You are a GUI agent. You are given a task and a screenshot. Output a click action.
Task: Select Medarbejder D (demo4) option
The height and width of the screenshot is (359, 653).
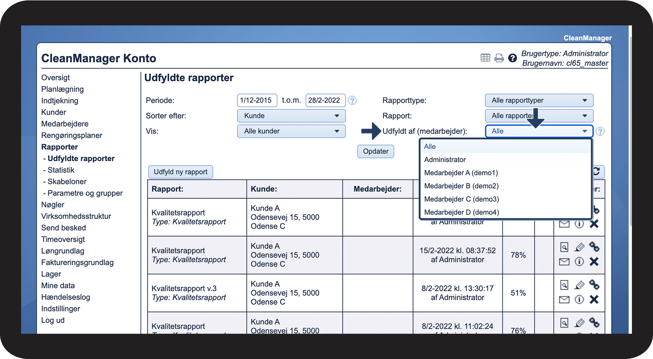coord(461,212)
